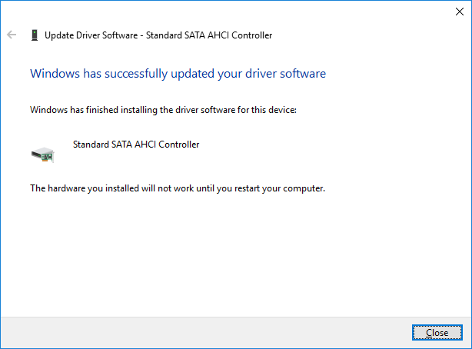The width and height of the screenshot is (472, 349).
Task: Close the dialog with the top-right X
Action: click(460, 12)
